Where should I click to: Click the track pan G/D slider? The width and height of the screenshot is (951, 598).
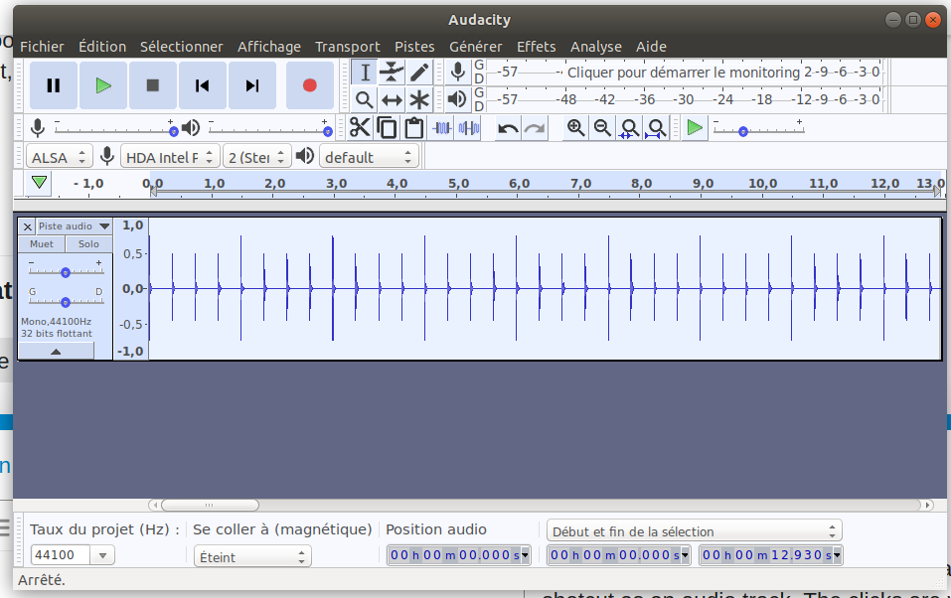click(x=66, y=298)
